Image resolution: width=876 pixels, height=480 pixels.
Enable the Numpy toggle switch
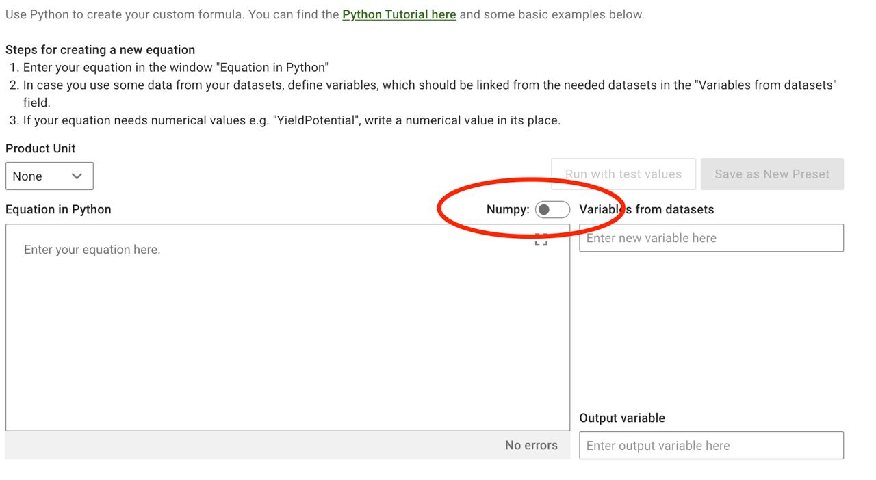pyautogui.click(x=552, y=210)
